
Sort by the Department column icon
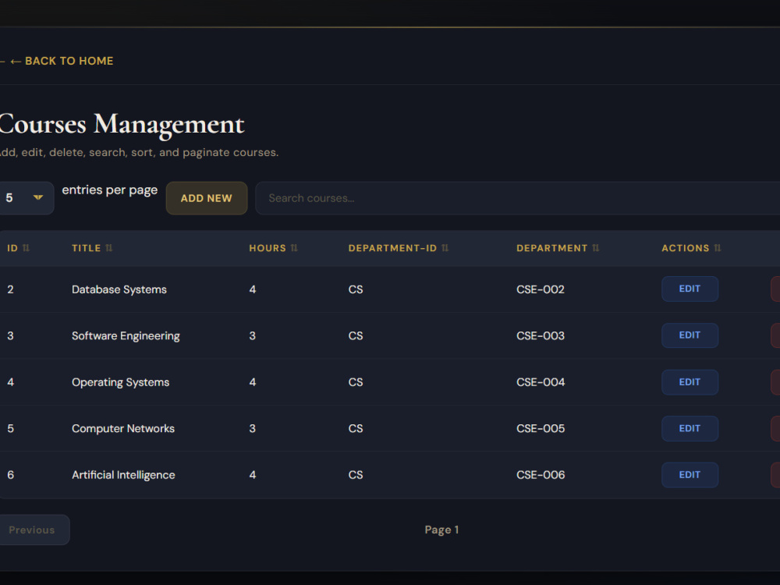pyautogui.click(x=595, y=248)
